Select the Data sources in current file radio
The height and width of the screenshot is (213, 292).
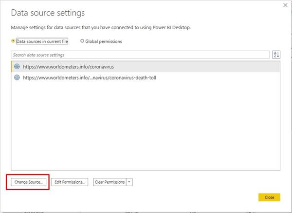click(x=13, y=41)
